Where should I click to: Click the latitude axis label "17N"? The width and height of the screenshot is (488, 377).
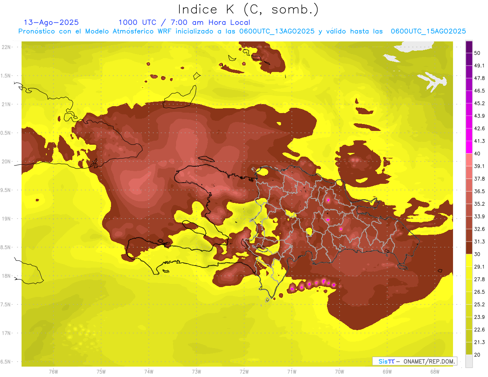(x=6, y=333)
